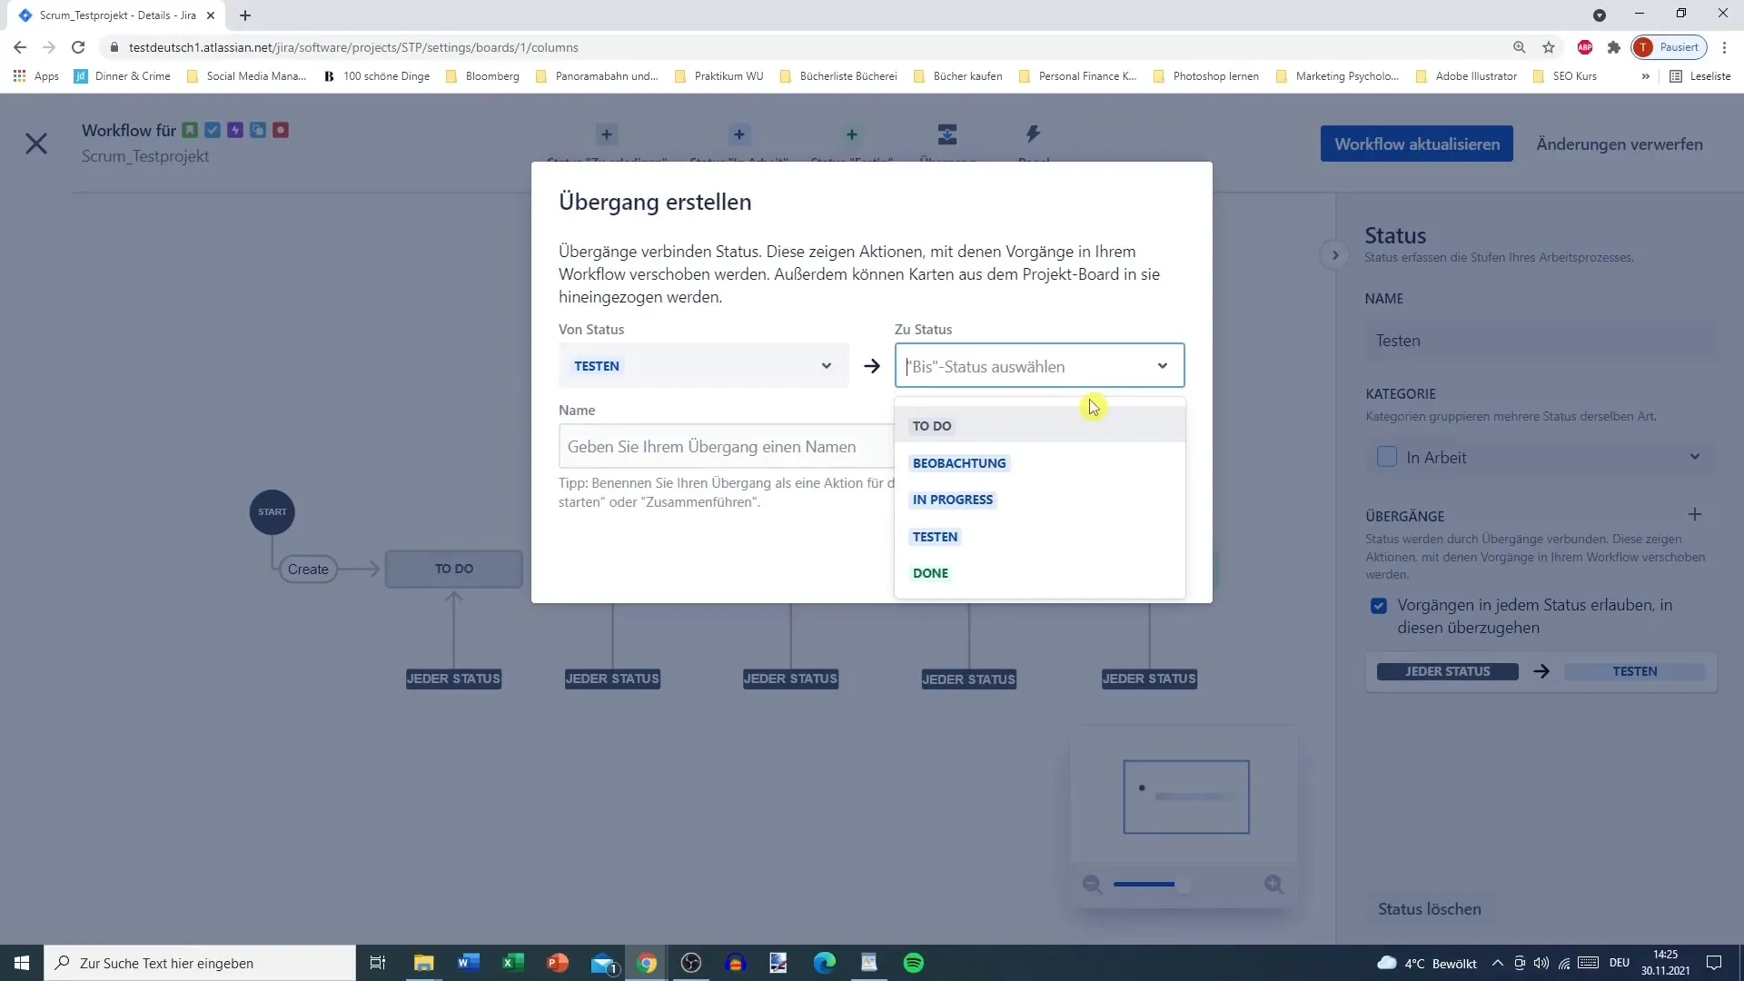Select the TO DO status box in diagram

click(454, 569)
